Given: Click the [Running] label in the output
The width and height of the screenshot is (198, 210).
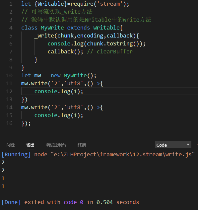Looking at the screenshot, I should 16,155.
